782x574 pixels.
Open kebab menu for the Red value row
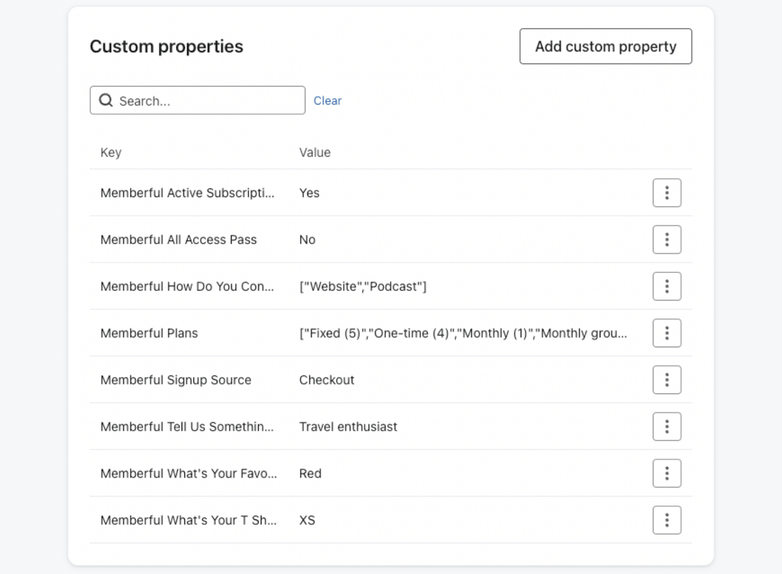pyautogui.click(x=666, y=473)
